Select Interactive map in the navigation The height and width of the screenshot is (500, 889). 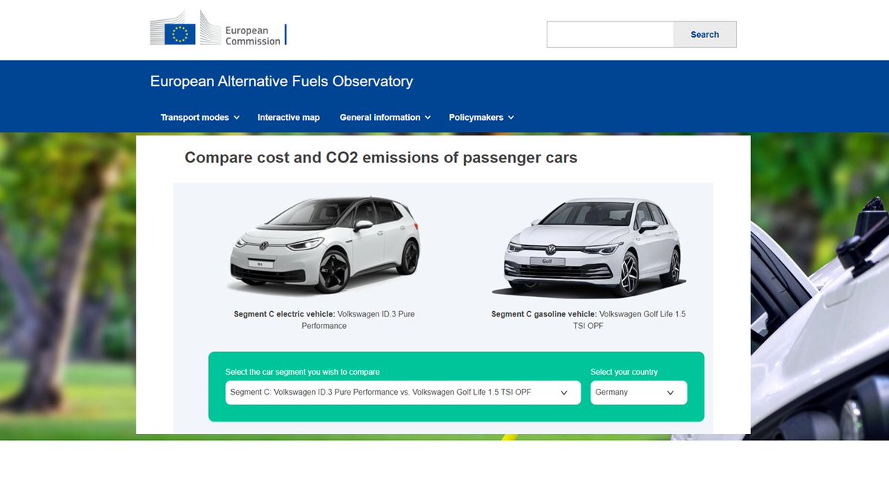[x=288, y=117]
